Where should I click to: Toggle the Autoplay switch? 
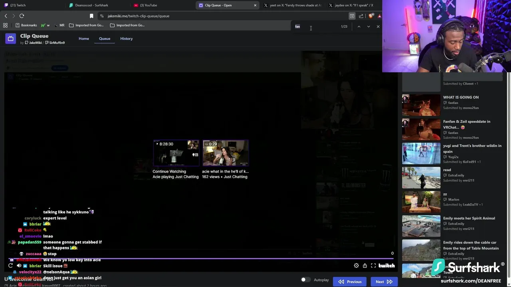pyautogui.click(x=305, y=280)
